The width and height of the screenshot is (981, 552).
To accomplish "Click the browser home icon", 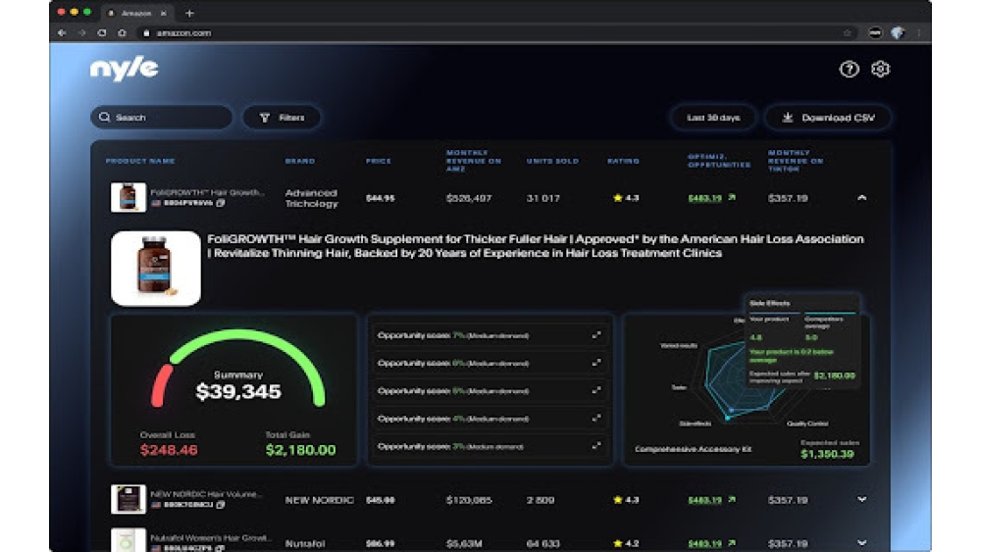I will coord(122,33).
